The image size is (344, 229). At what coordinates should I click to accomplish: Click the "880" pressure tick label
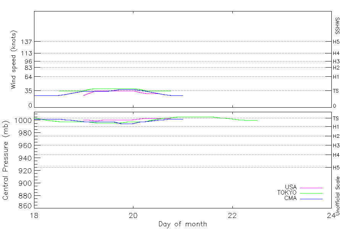(25, 196)
